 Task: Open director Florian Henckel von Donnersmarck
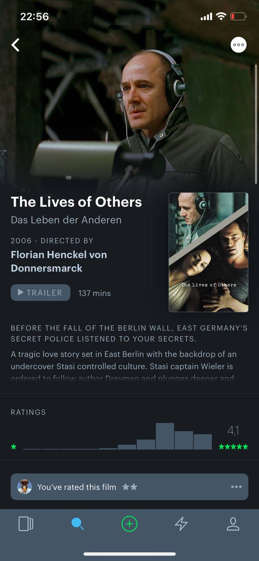click(59, 261)
